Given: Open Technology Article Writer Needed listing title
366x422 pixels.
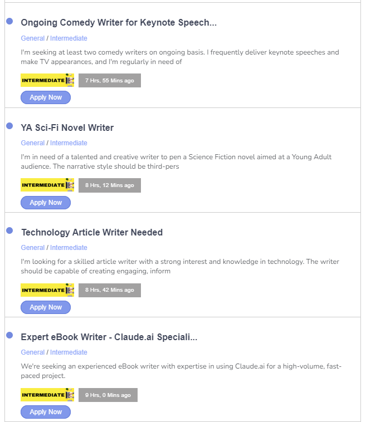Looking at the screenshot, I should pyautogui.click(x=92, y=232).
